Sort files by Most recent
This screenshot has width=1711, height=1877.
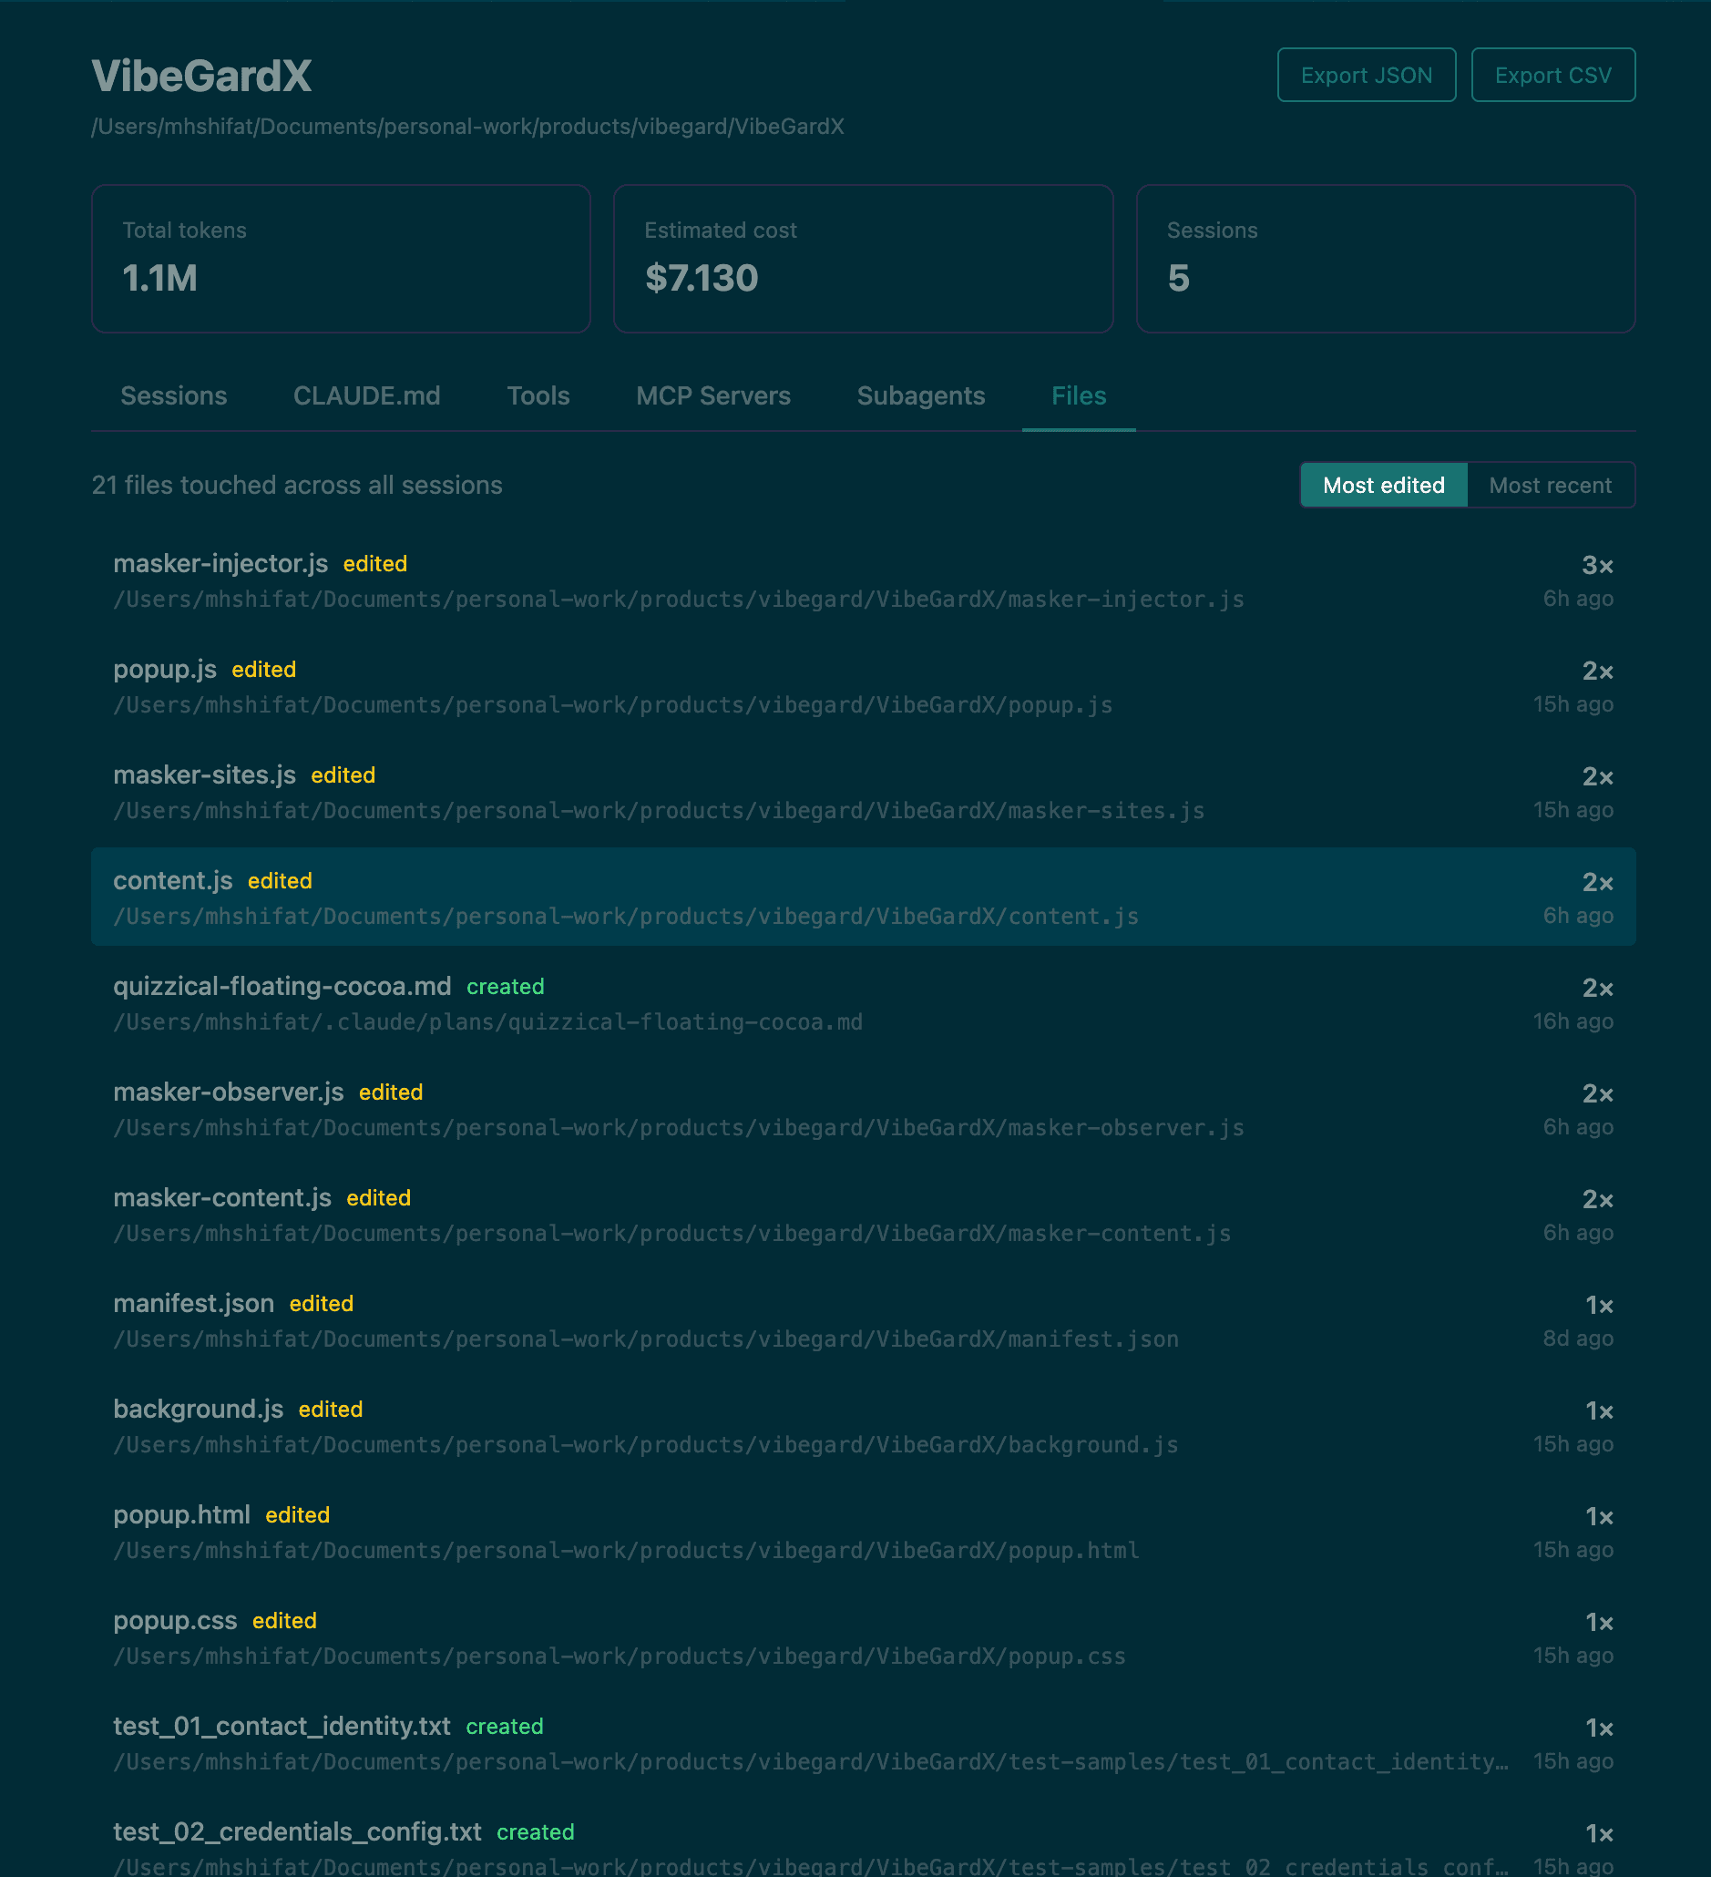[1550, 485]
